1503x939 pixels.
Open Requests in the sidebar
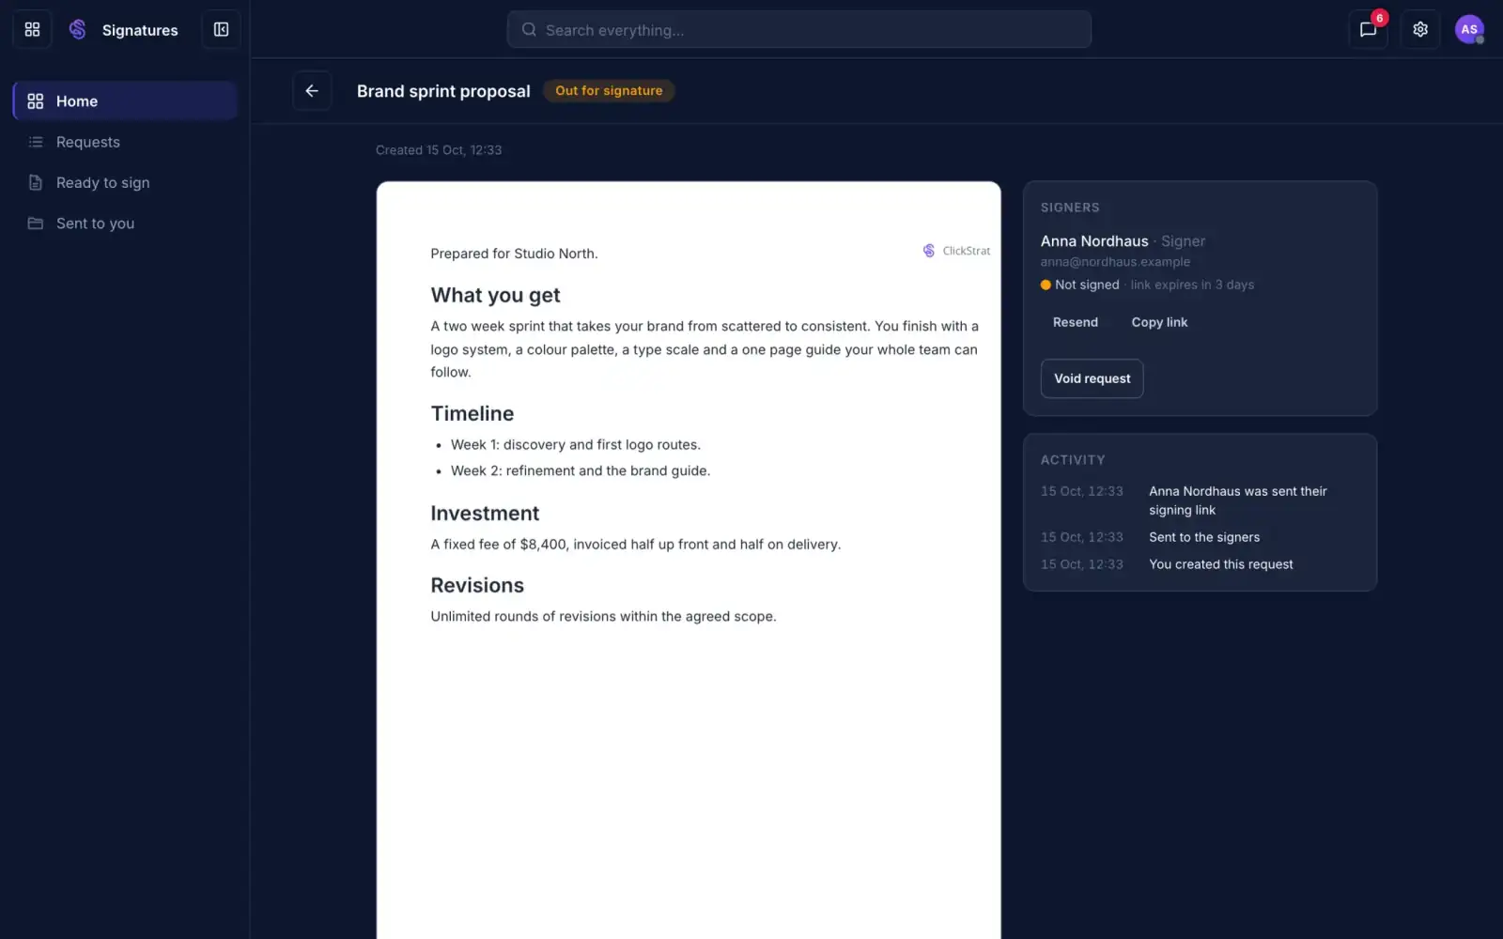[125, 142]
